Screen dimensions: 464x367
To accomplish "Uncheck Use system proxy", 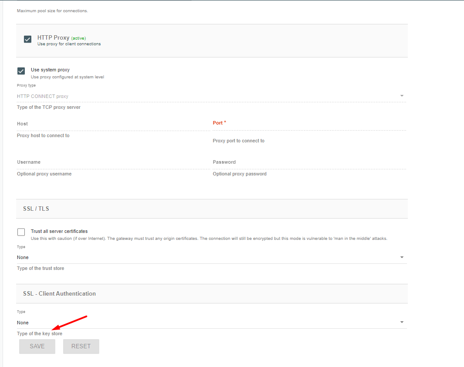I will [20, 71].
